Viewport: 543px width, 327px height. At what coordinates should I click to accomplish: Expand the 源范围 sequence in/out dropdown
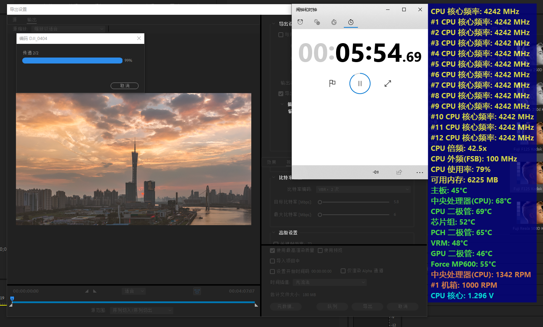pyautogui.click(x=141, y=311)
